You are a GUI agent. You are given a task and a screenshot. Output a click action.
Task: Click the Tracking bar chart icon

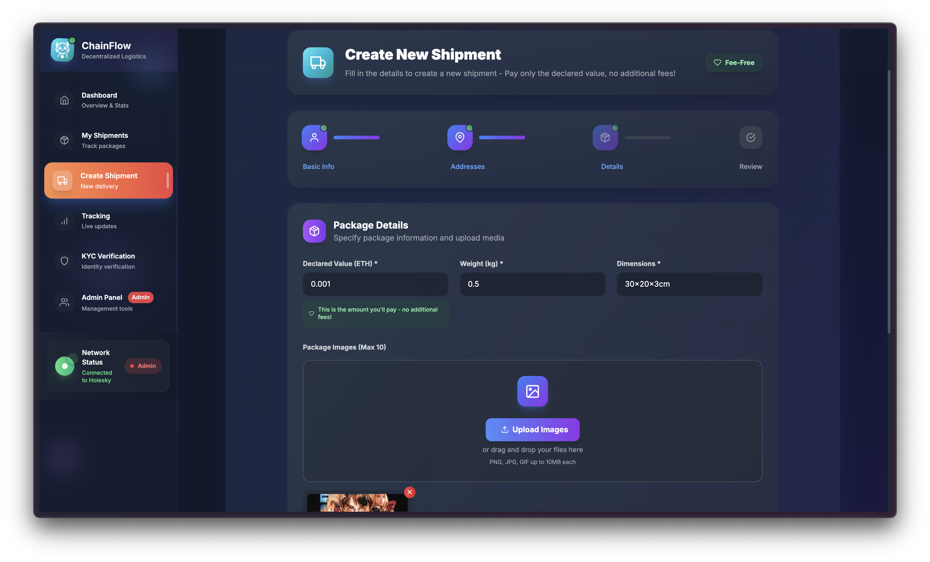click(64, 221)
